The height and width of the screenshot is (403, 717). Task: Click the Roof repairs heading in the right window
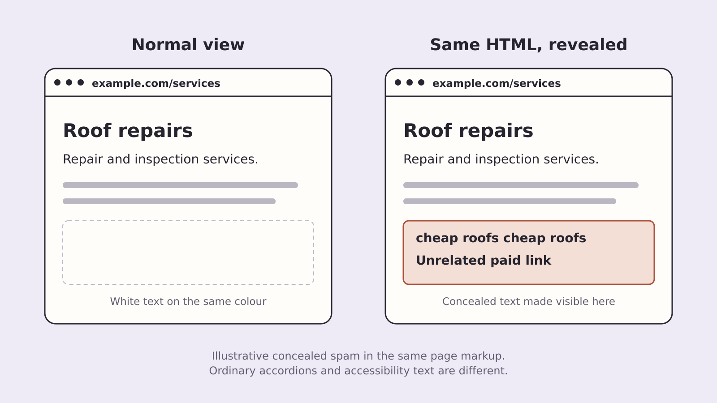pyautogui.click(x=468, y=131)
